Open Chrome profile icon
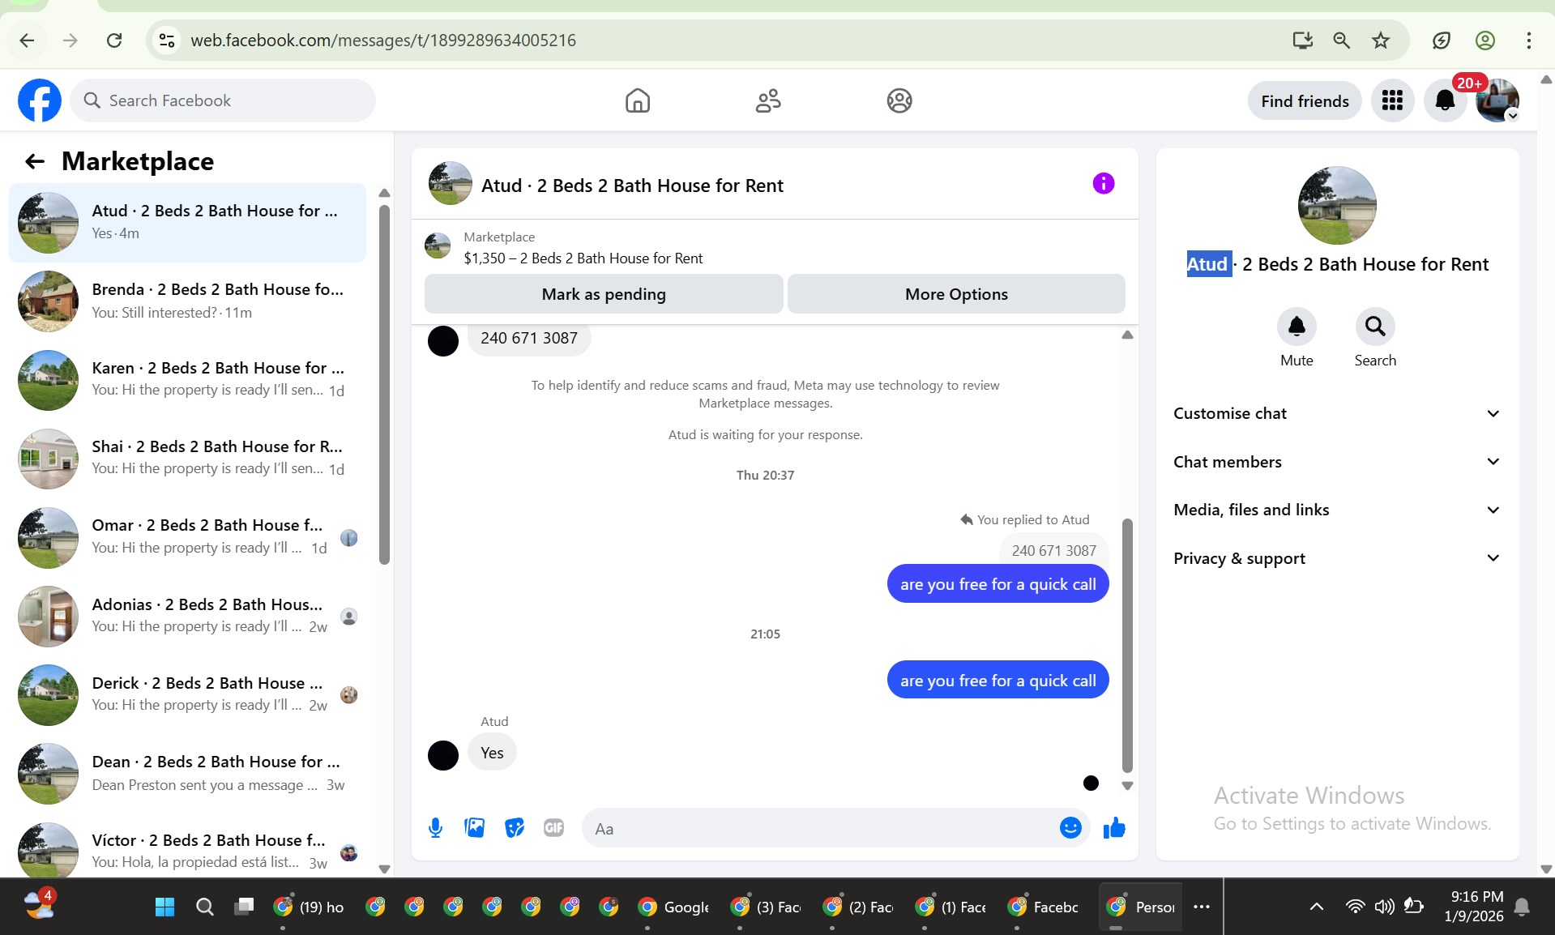 tap(1485, 41)
